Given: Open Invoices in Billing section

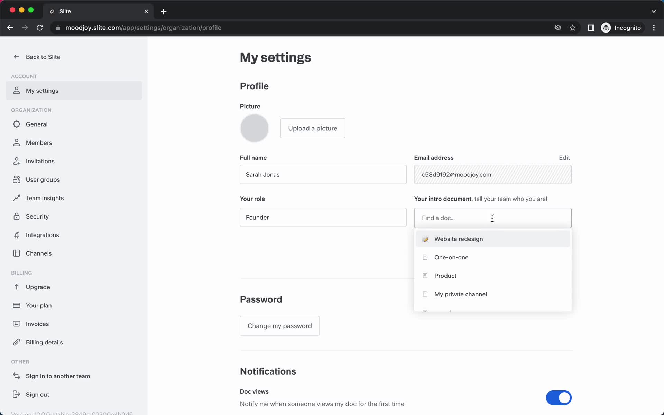Looking at the screenshot, I should pos(74,324).
